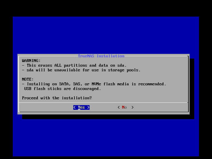Image resolution: width=212 pixels, height=159 pixels.
Task: Click the NOTE: heading text
Action: tap(28, 79)
